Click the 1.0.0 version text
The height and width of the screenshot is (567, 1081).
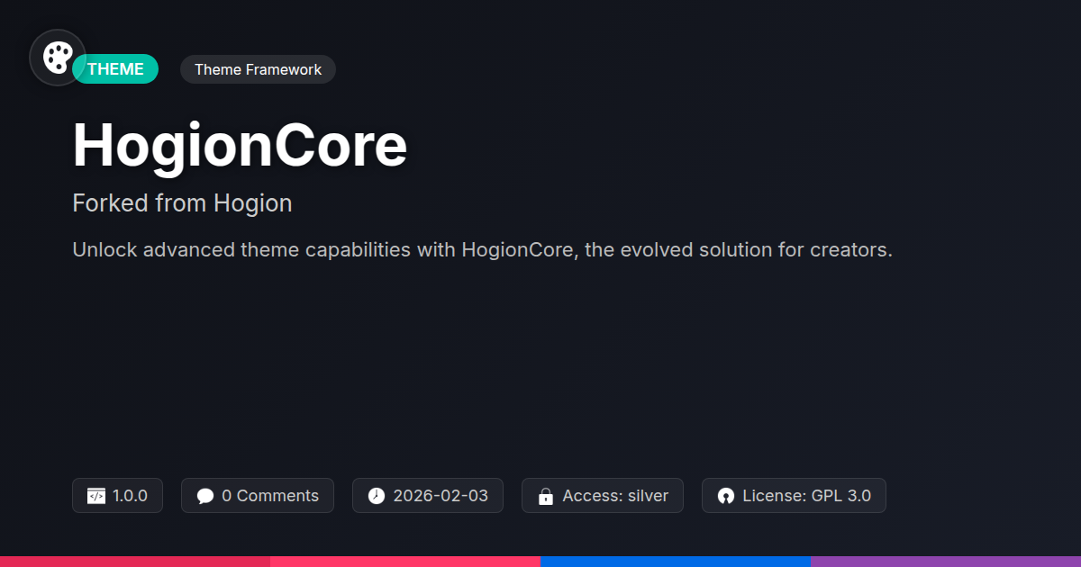131,496
